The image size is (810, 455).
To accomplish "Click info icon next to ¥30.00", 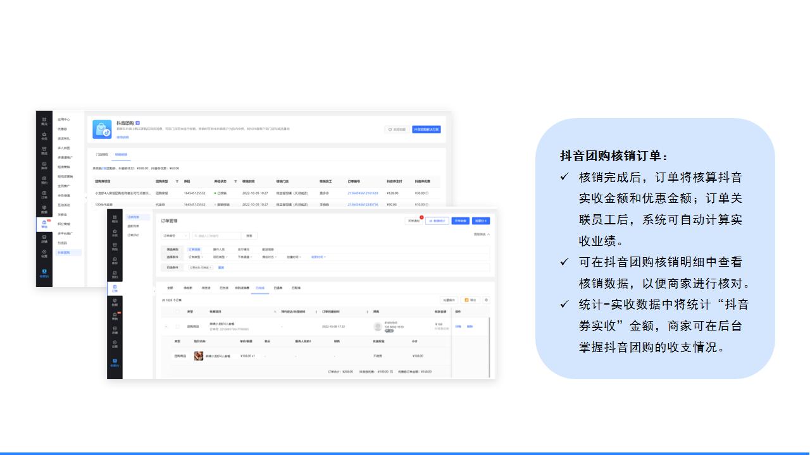I will 427,193.
